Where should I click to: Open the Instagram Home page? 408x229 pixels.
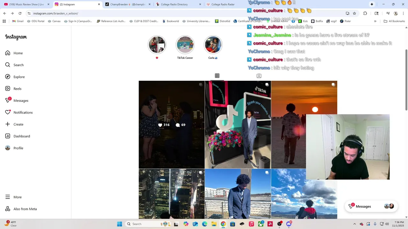coord(14,53)
